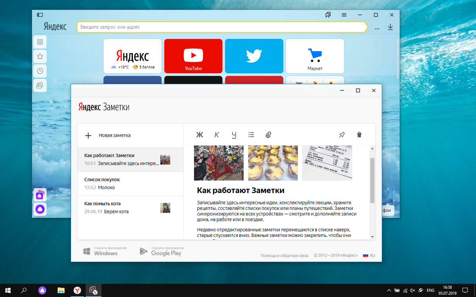
Task: Open the volume tray icon
Action: pos(413,290)
